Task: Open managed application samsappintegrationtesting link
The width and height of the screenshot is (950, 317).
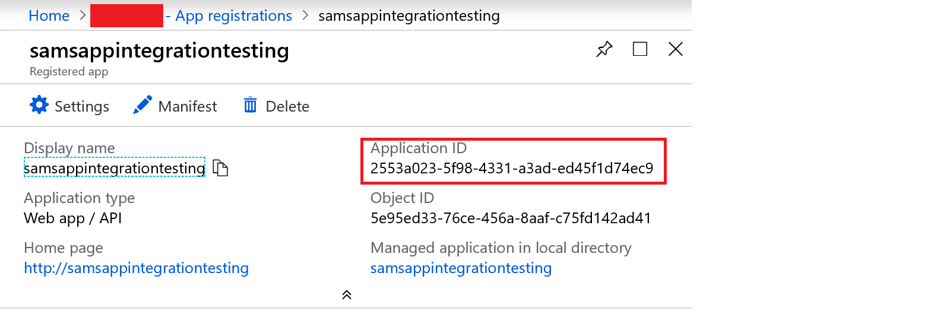Action: pos(461,268)
